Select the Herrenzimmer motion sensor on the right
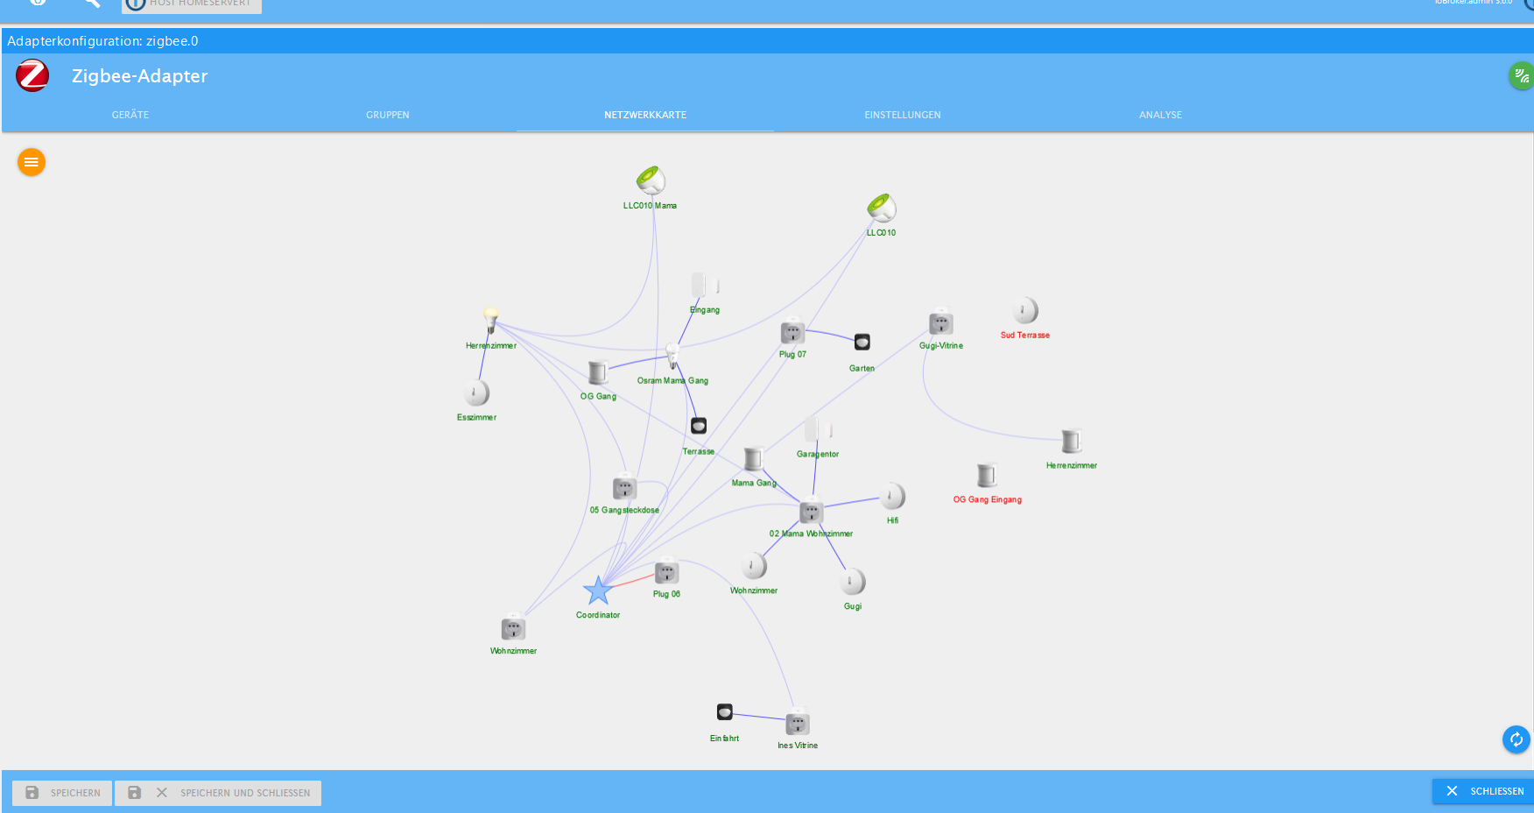Viewport: 1534px width, 813px height. (1072, 441)
